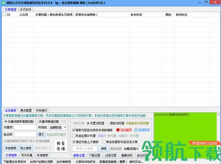Choose the 微信浏览器 radio button

(x=108, y=123)
